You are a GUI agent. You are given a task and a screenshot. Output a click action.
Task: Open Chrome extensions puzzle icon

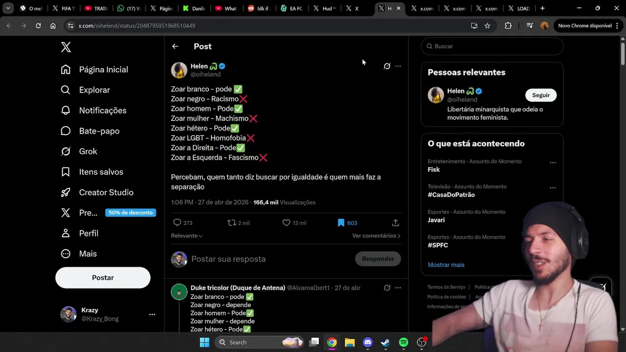508,26
